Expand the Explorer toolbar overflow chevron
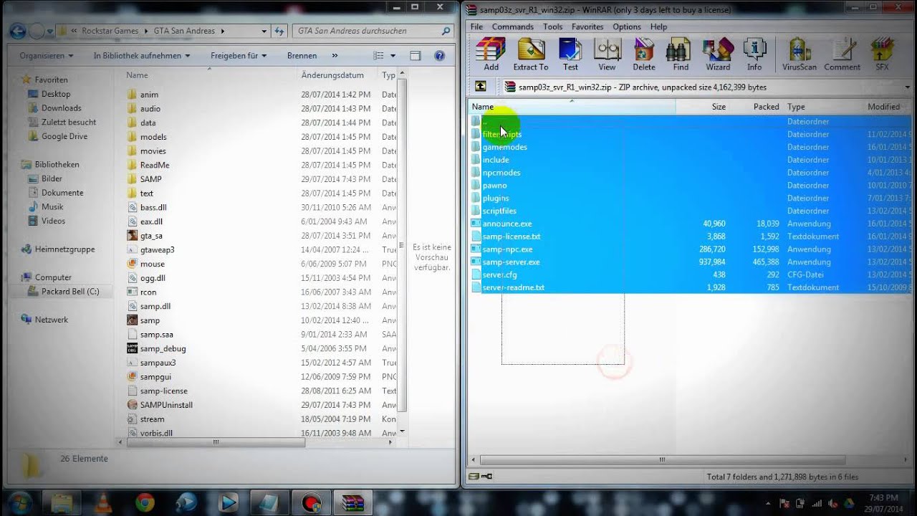917x516 pixels. (x=335, y=55)
